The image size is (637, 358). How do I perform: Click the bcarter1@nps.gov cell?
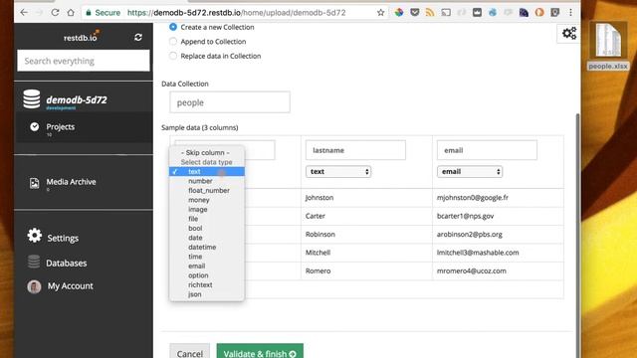point(465,216)
